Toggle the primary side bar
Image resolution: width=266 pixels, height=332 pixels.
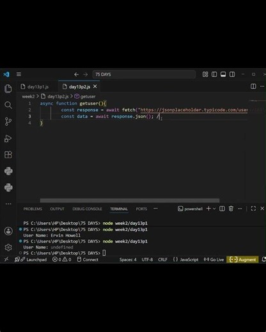214,74
